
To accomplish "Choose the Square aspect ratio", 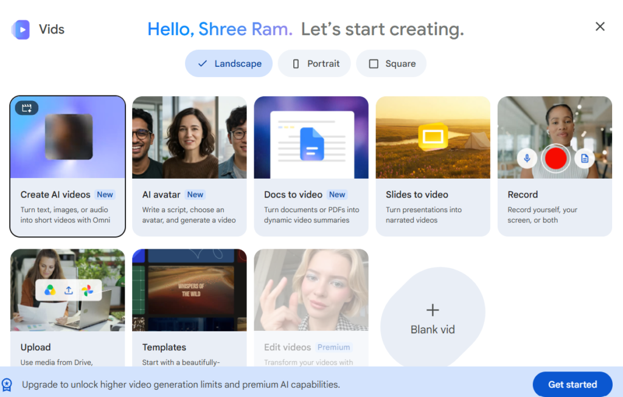I will coord(391,63).
